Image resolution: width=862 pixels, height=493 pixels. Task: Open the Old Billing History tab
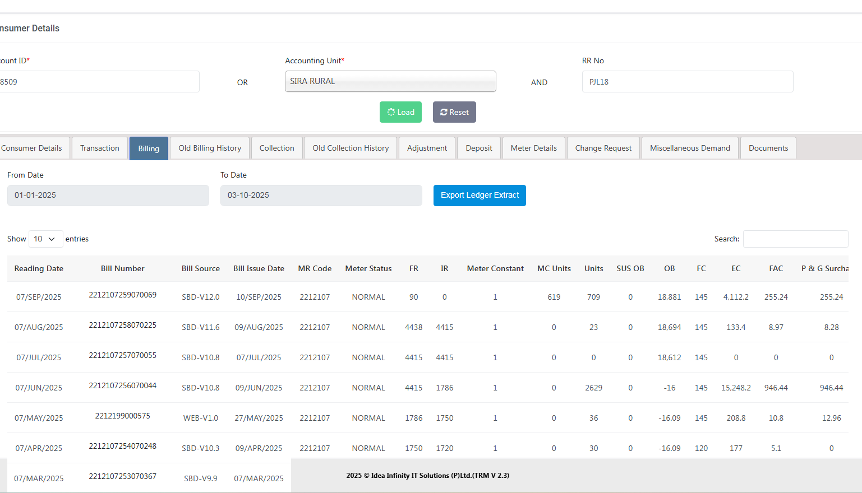(x=210, y=148)
